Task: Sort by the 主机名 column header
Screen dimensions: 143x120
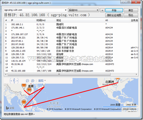Action: click(134, 20)
